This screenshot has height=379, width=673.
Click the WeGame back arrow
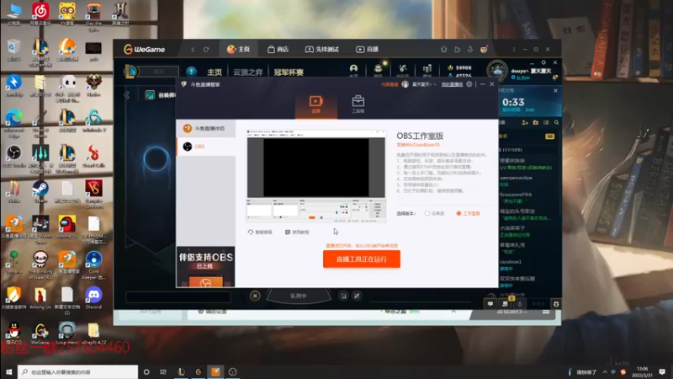(193, 50)
